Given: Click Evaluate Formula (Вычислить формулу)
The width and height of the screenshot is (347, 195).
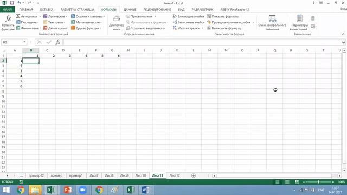Looking at the screenshot, I should coord(224,28).
